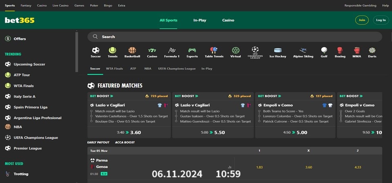Switch to the All Sports tab
The height and width of the screenshot is (183, 392).
click(x=169, y=20)
